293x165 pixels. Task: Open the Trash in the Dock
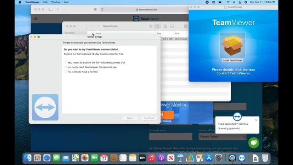click(265, 158)
